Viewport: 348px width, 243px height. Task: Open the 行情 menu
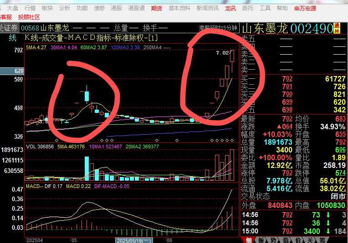tap(30, 9)
